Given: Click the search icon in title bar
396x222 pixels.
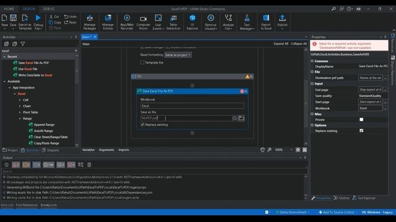Looking at the screenshot, I should tap(334, 9).
